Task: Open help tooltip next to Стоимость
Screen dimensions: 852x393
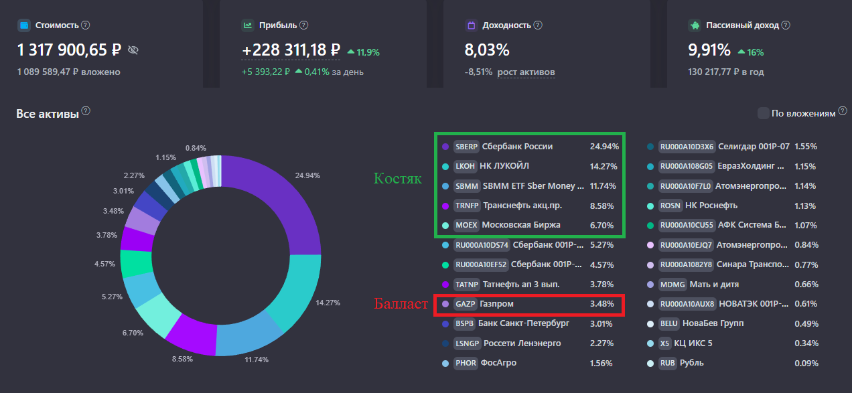Action: pos(85,25)
